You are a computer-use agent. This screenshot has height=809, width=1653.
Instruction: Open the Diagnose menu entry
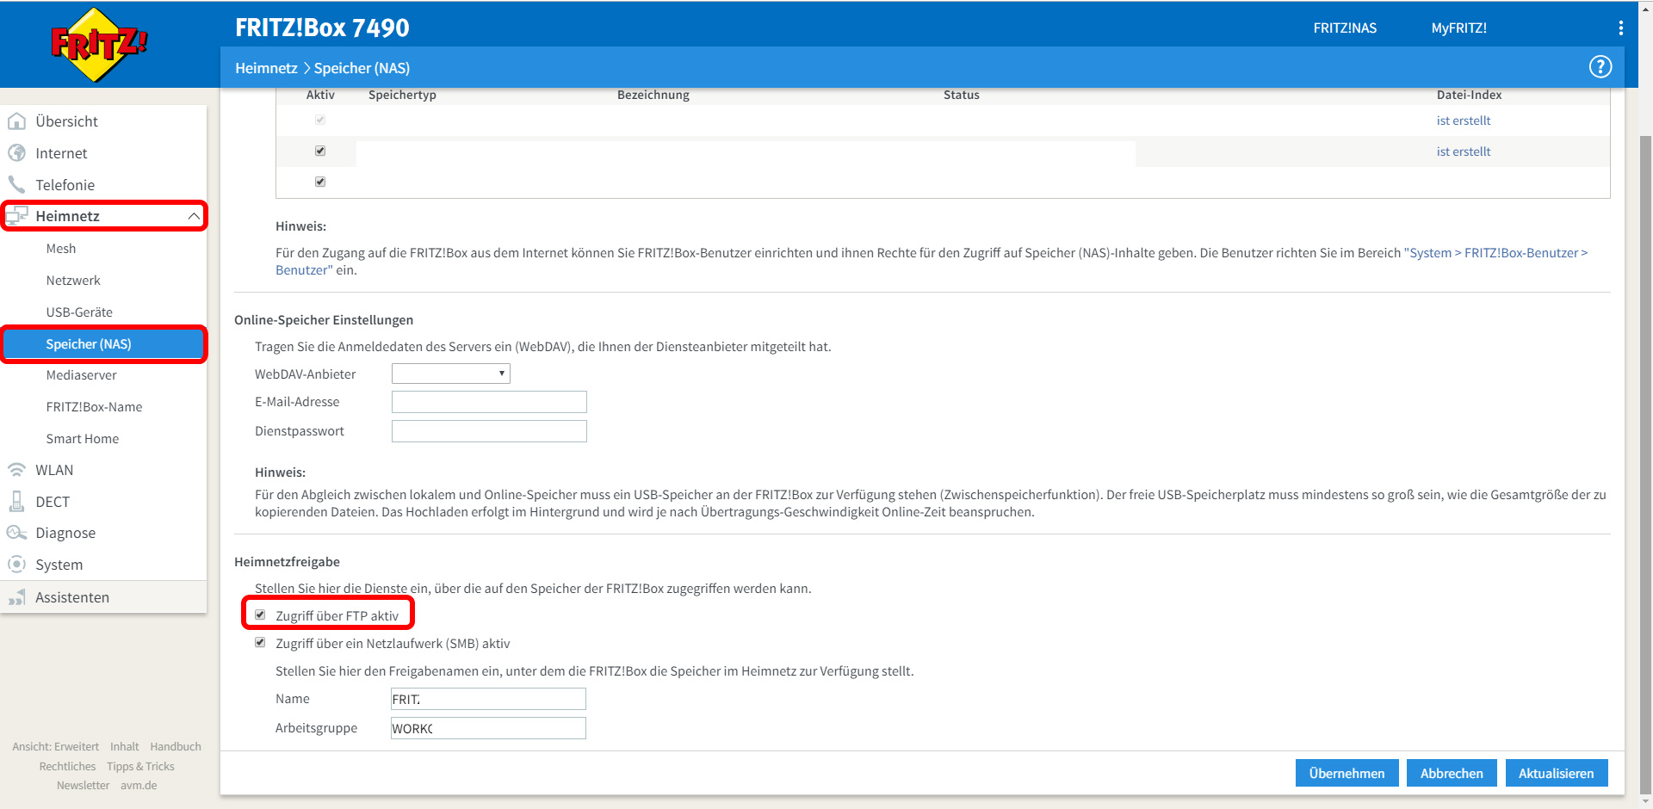(65, 533)
